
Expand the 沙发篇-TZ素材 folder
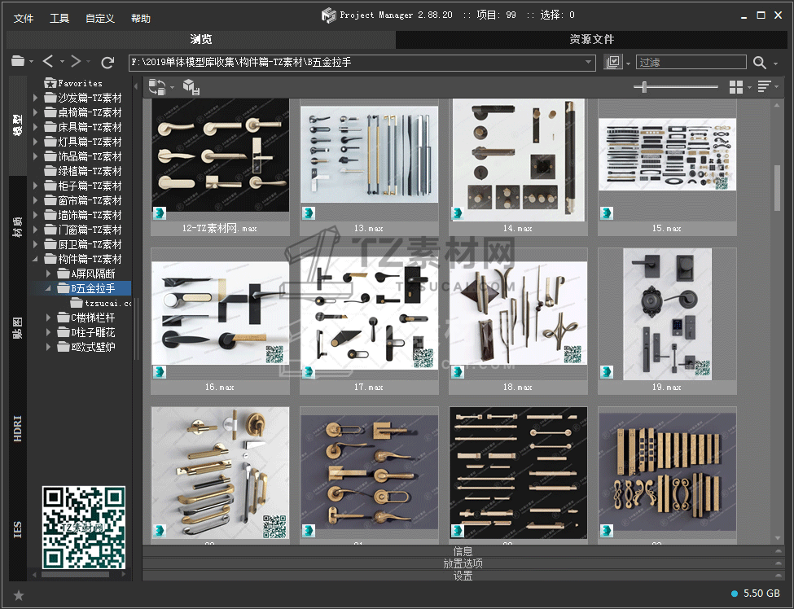tap(36, 98)
